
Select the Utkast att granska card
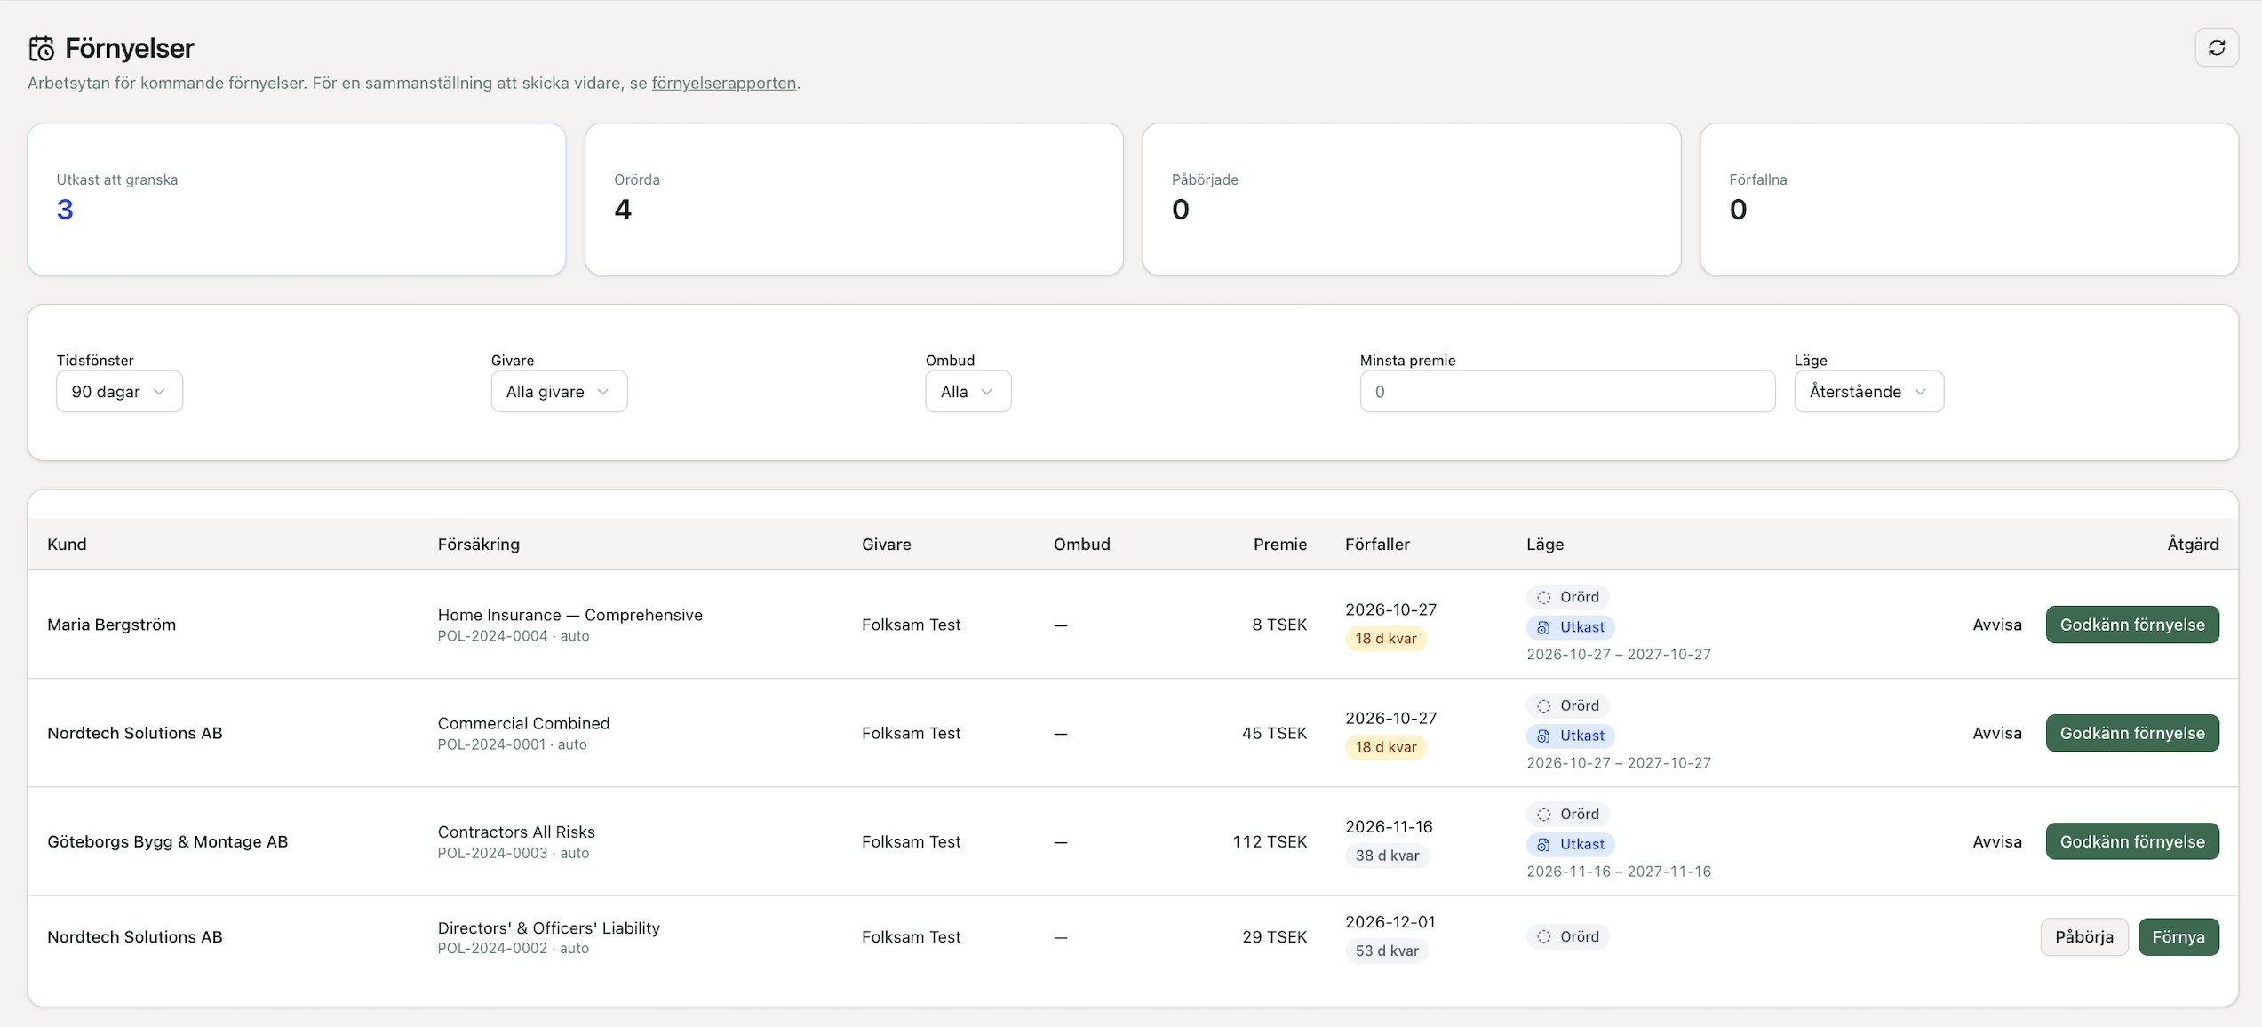(x=297, y=199)
